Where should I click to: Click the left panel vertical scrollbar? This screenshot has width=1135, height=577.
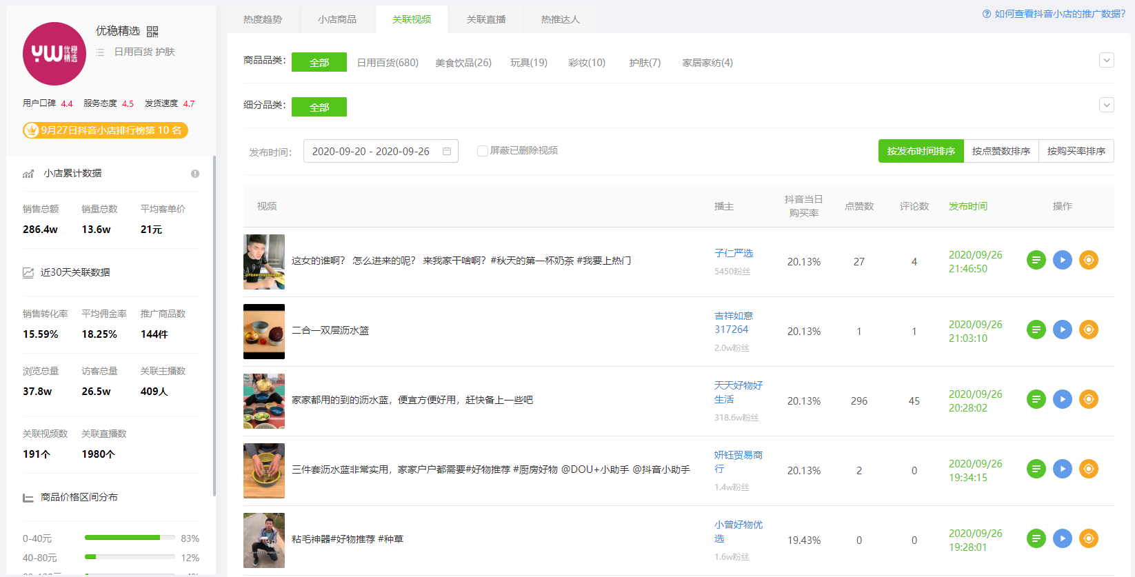coord(214,325)
